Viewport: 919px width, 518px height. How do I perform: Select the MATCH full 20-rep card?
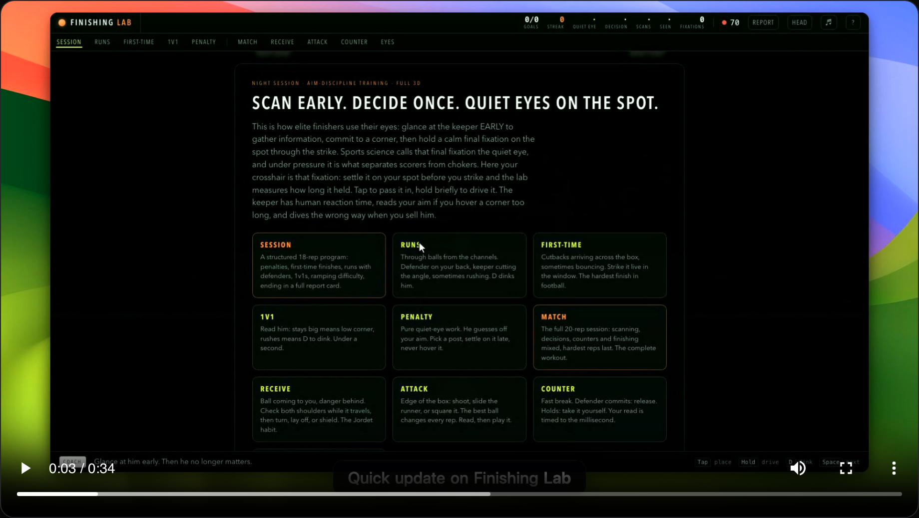(599, 337)
